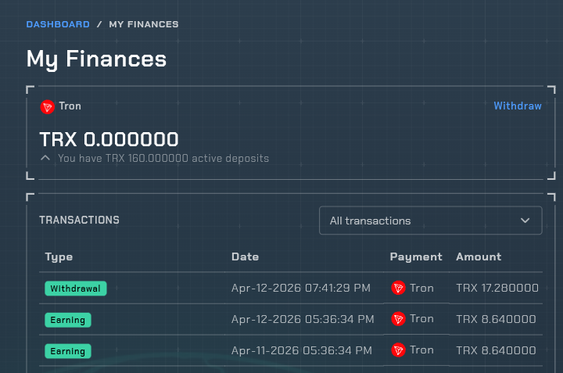
Task: Click the Tron label in balance card
Action: (70, 106)
